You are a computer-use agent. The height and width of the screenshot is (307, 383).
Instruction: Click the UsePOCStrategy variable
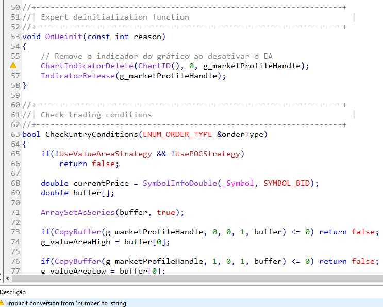[207, 154]
